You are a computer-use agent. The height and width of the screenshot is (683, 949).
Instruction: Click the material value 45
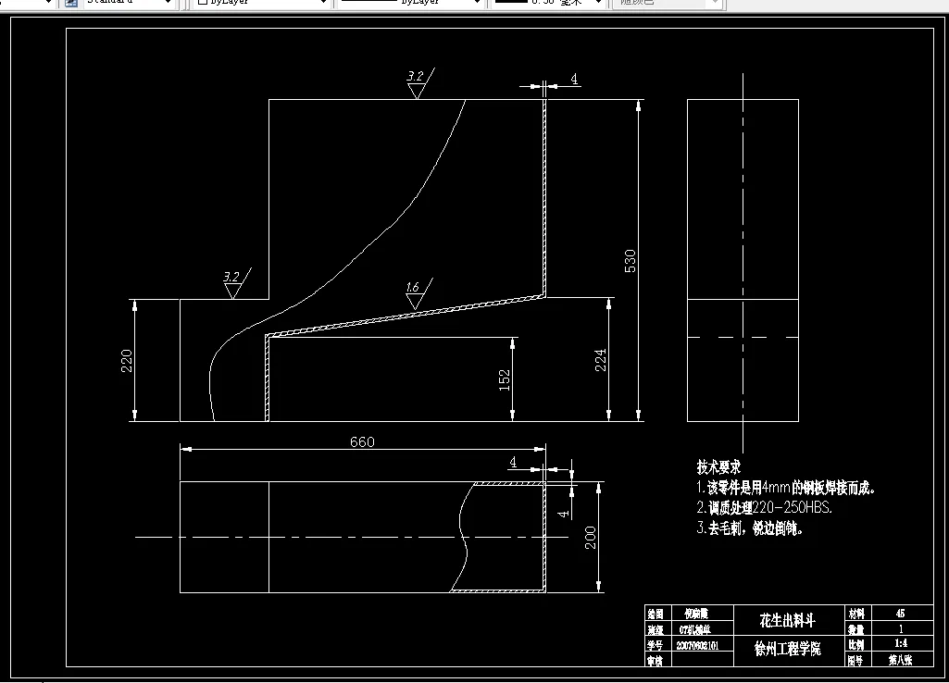pos(900,613)
